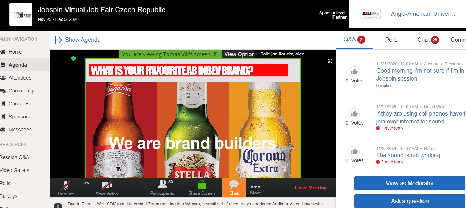Click the AAU Academy sponsor logo
The image size is (466, 208).
(371, 14)
